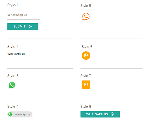Click the orange outline WhatsApp icon under Style-5

click(x=86, y=17)
